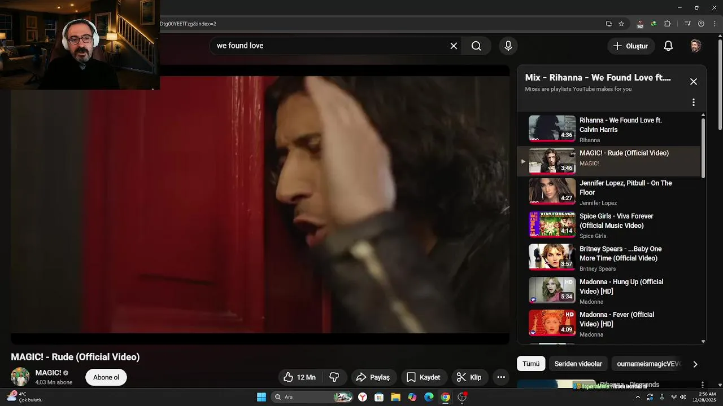
Task: Open the MAGIC! channel avatar
Action: click(20, 377)
